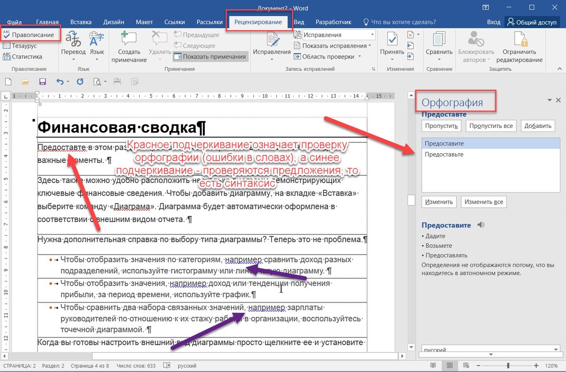Click the Save icon in quick access toolbar
566x372 pixels.
point(42,82)
